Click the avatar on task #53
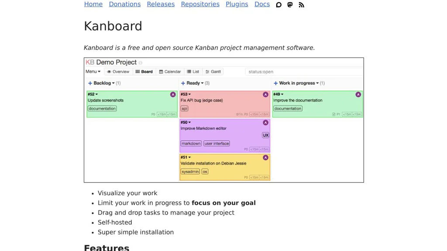The width and height of the screenshot is (447, 251). 265,95
